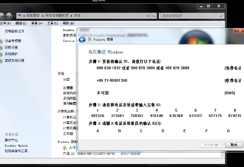Image resolution: width=244 pixels, height=167 pixels.
Task: Click the shield icon next to 设备管理器
Action: tap(1, 41)
